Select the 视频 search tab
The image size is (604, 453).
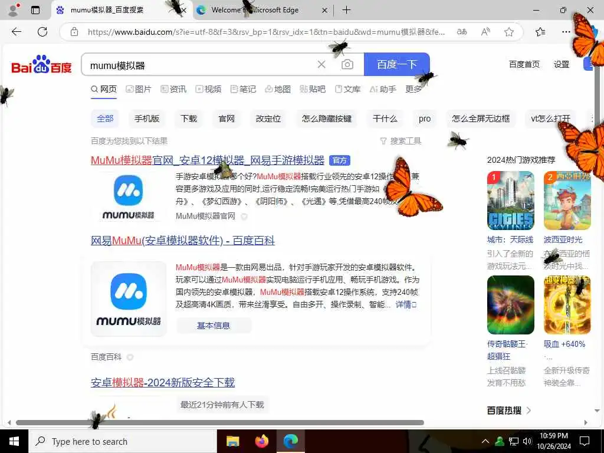pos(208,90)
